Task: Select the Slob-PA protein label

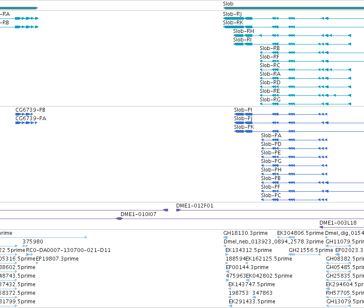Action: [271, 136]
